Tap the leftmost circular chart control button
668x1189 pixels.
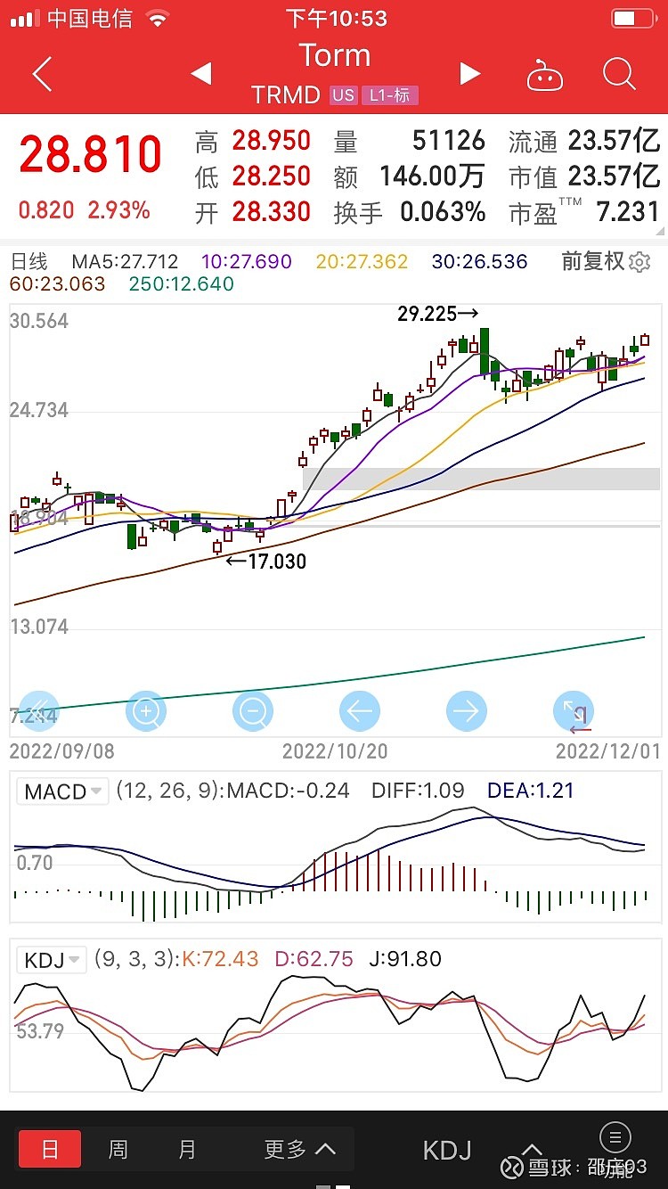click(39, 711)
